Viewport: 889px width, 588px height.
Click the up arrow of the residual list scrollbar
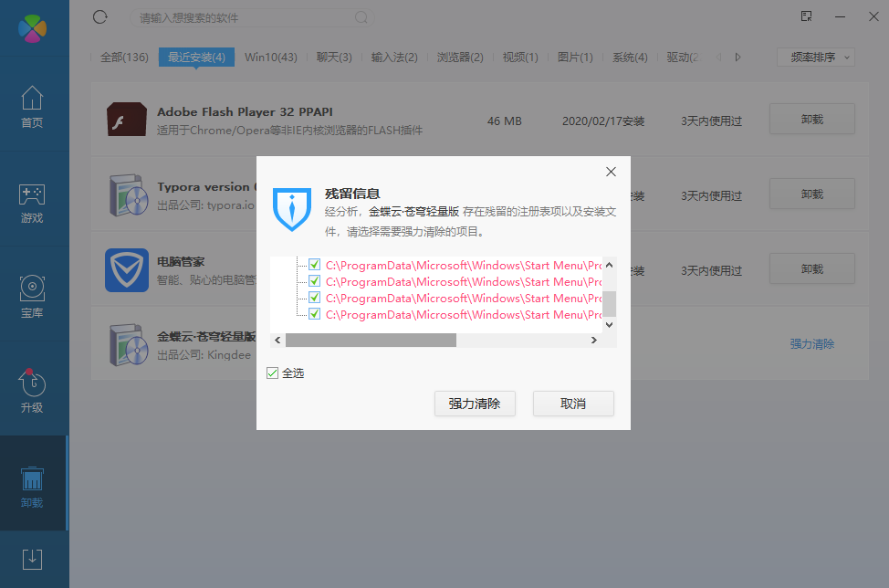point(610,265)
